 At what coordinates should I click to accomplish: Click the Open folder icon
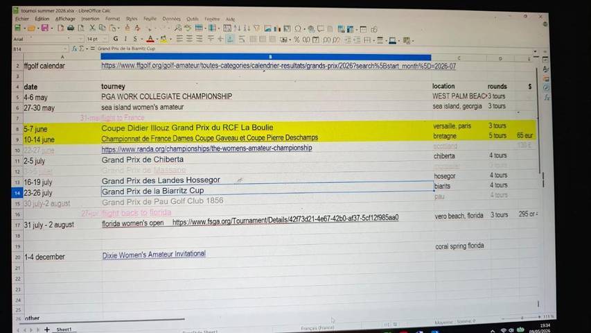pos(31,28)
